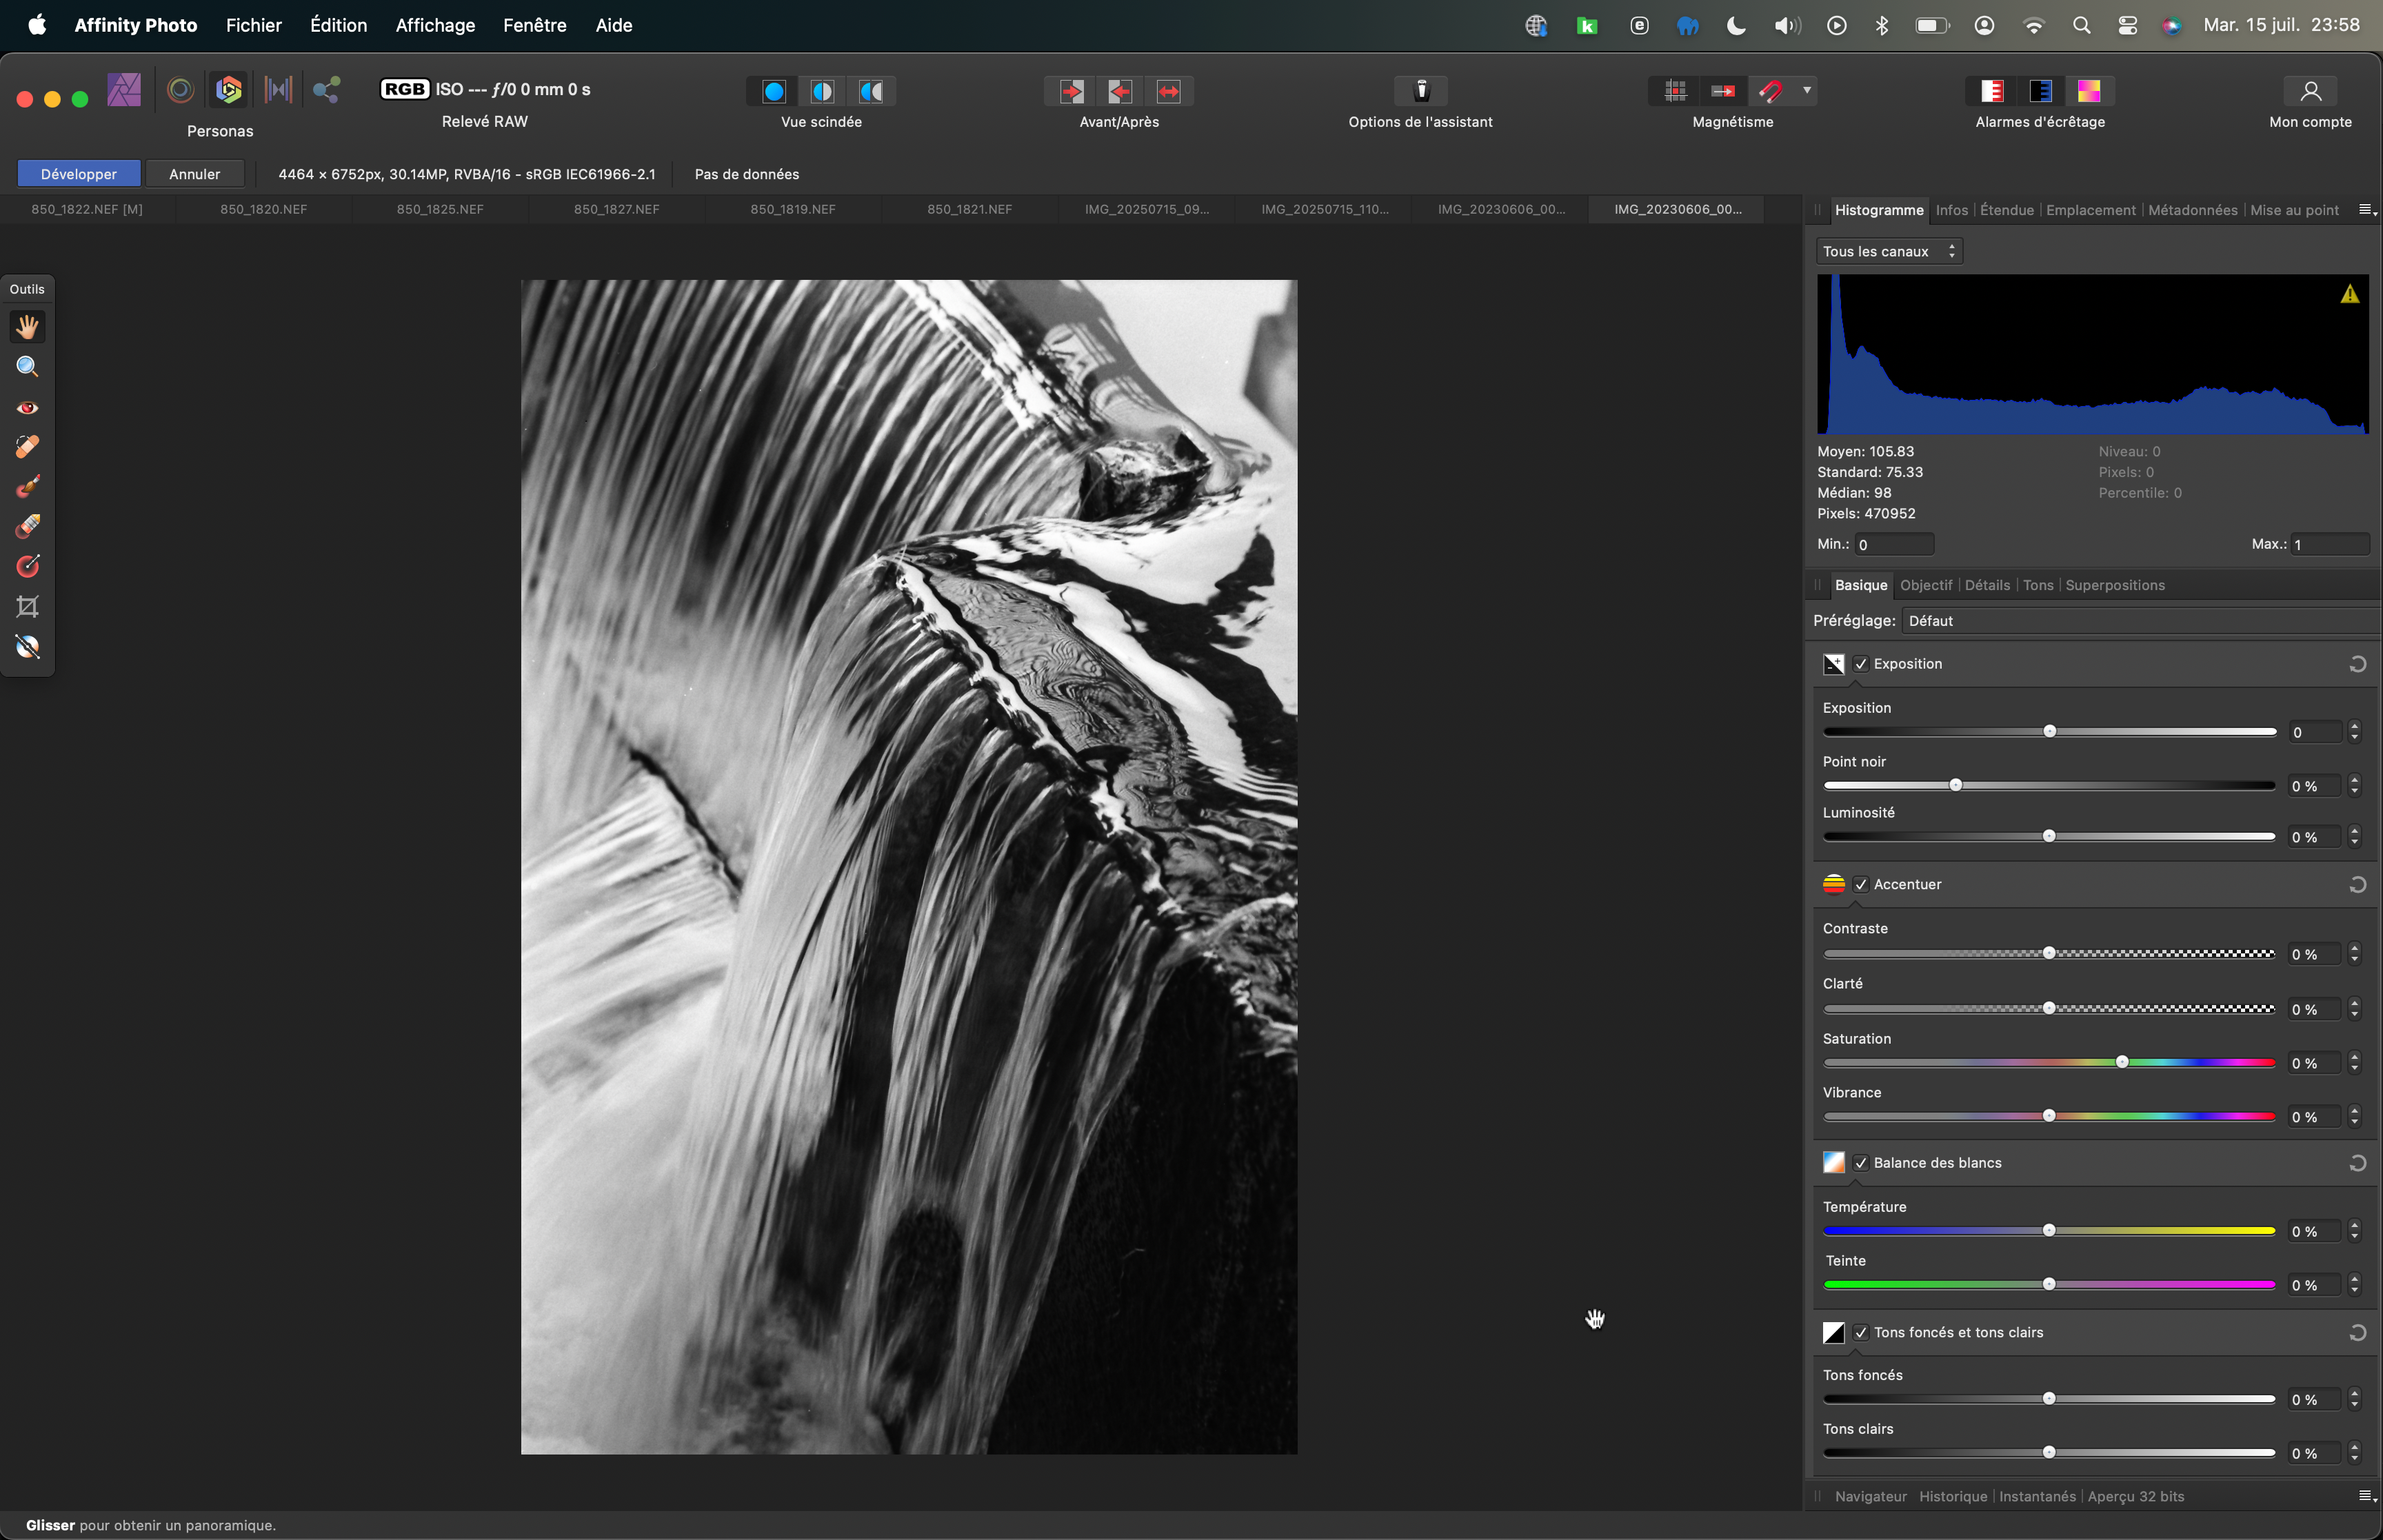Open the 850_1820.NEF image tab
The image size is (2383, 1540).
pos(263,209)
